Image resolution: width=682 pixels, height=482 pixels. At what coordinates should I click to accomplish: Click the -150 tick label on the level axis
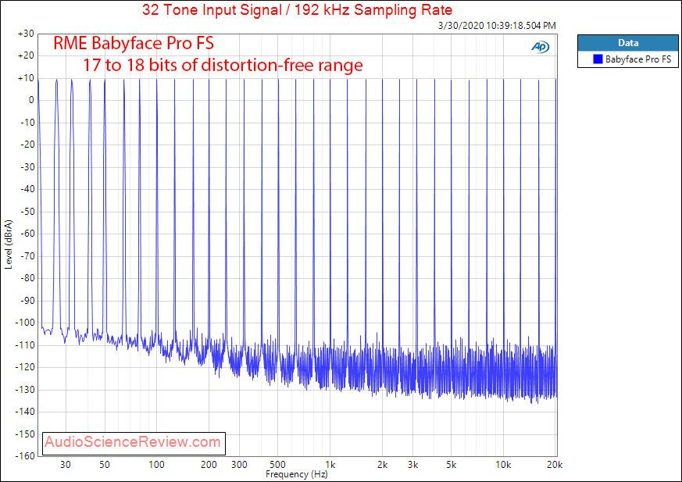pos(25,434)
